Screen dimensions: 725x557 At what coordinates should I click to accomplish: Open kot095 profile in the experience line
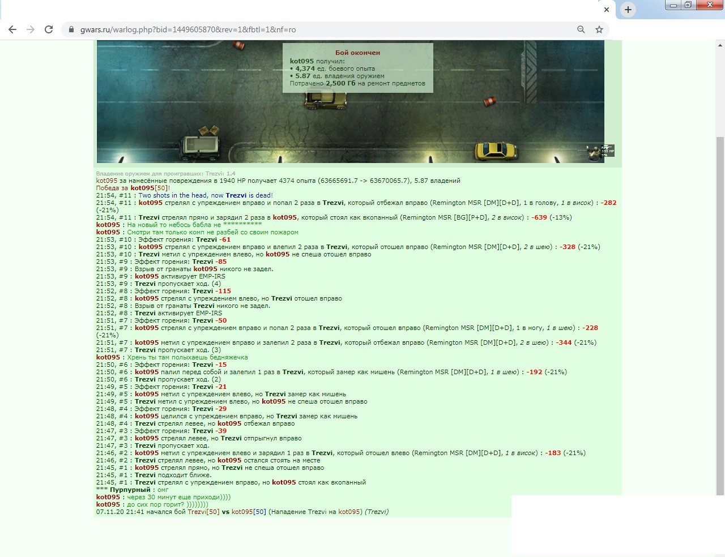coord(106,181)
